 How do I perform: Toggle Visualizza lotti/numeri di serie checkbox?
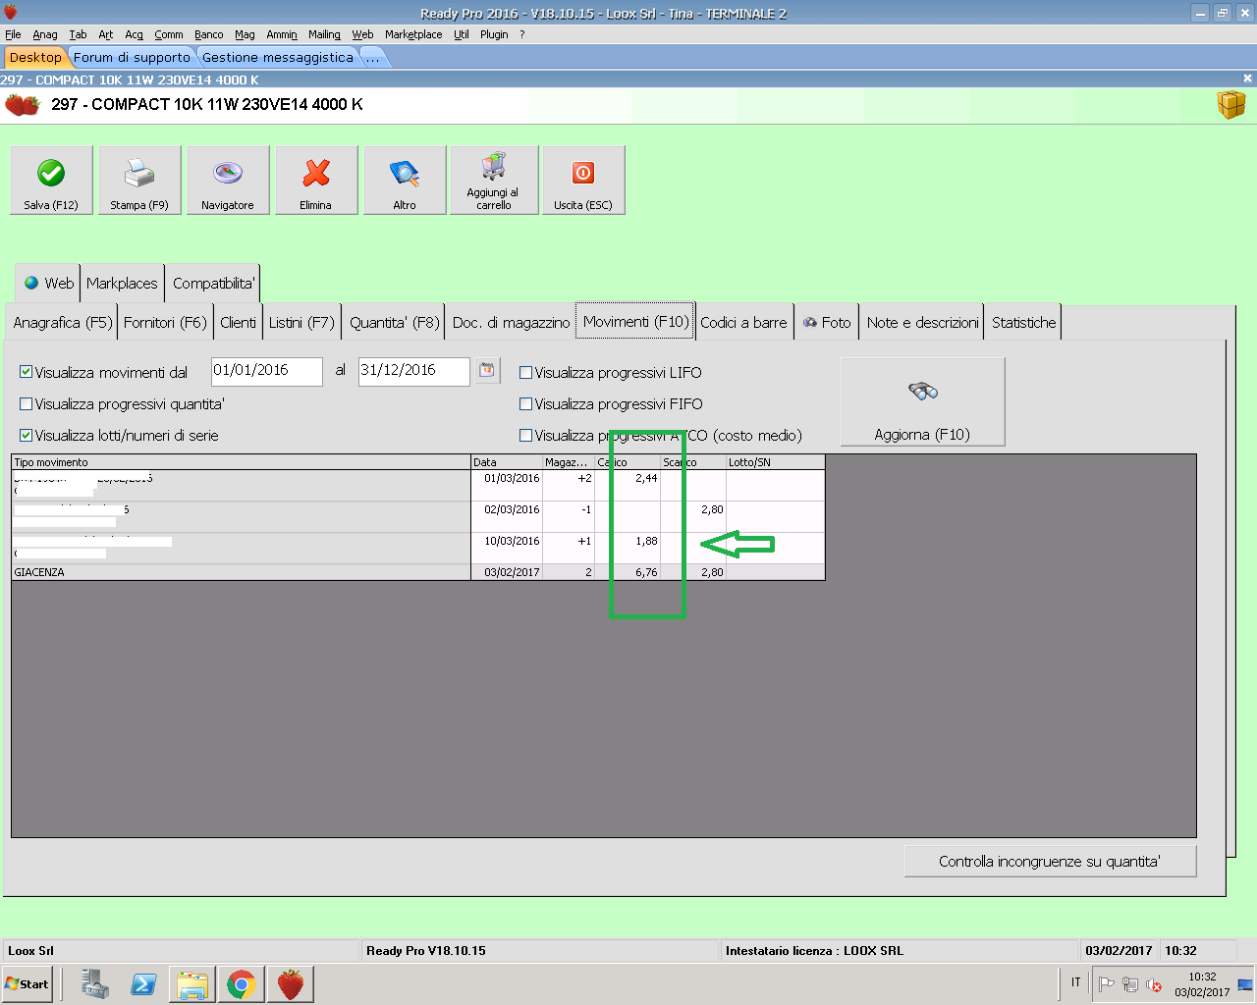click(x=27, y=435)
